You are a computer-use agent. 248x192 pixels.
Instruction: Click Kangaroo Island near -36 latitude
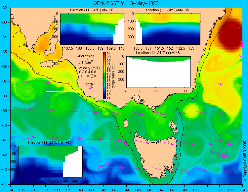coord(49,64)
